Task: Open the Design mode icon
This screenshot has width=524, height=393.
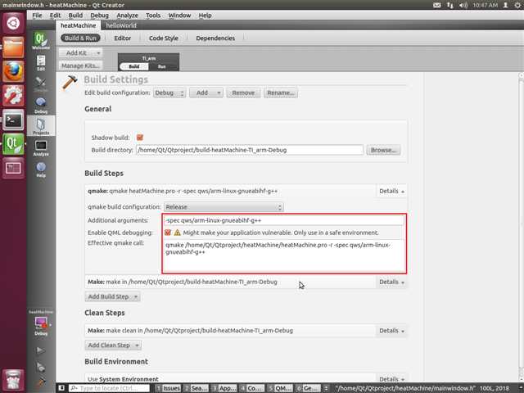Action: click(x=41, y=84)
